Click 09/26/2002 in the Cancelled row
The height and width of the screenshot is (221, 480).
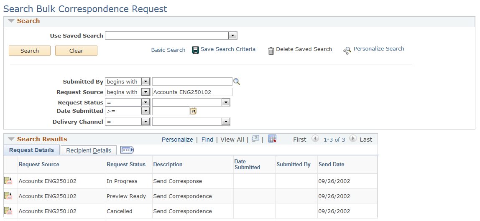point(334,211)
